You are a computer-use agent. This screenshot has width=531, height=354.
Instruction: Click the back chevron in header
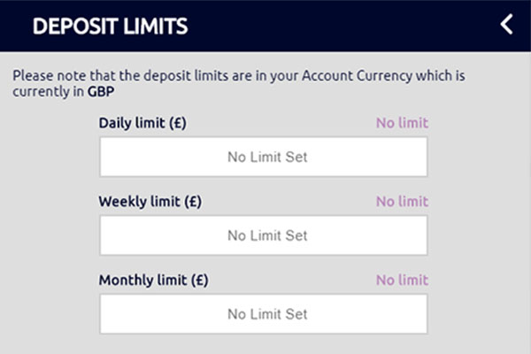coord(506,25)
